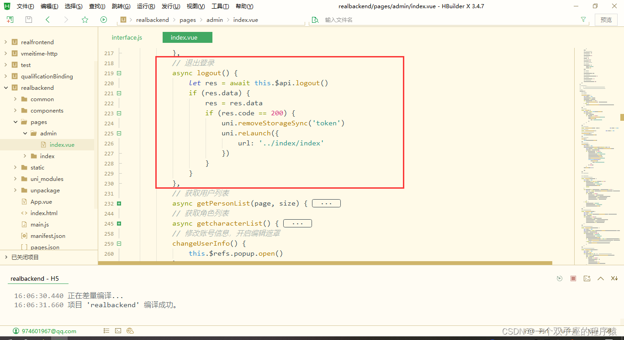This screenshot has height=340, width=624.
Task: Open the 选择(S) menu
Action: 74,6
